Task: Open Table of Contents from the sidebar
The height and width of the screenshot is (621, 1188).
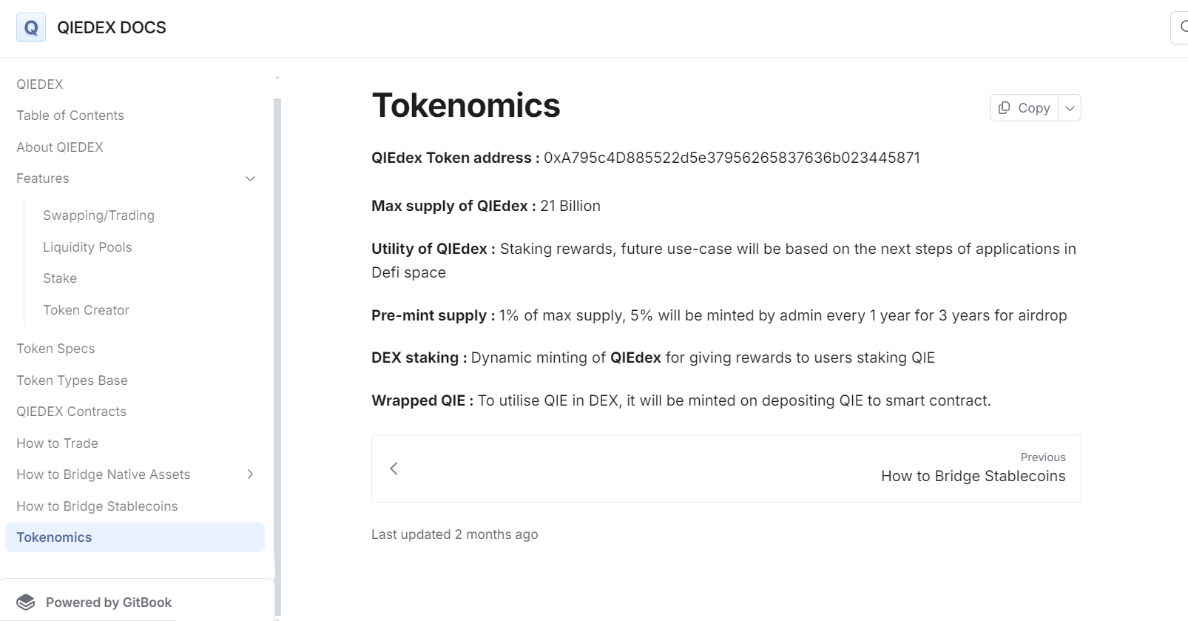Action: click(70, 115)
